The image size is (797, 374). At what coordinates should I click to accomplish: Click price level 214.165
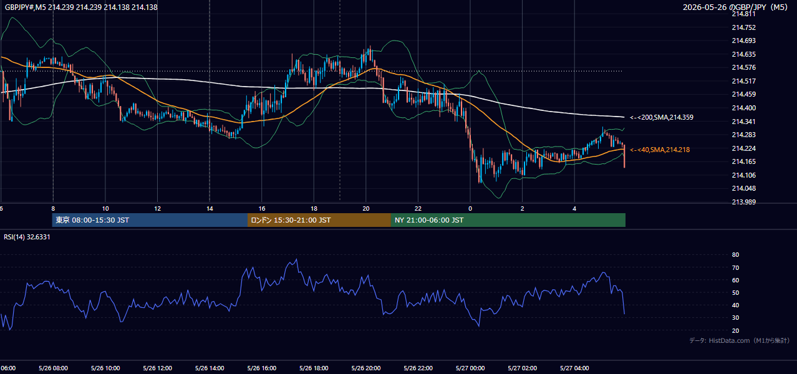tap(744, 161)
